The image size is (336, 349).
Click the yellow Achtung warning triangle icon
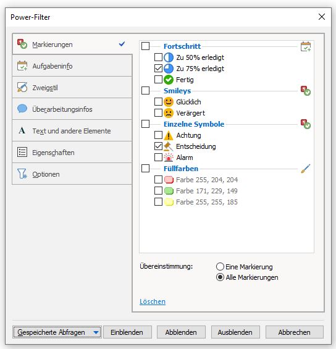(169, 135)
